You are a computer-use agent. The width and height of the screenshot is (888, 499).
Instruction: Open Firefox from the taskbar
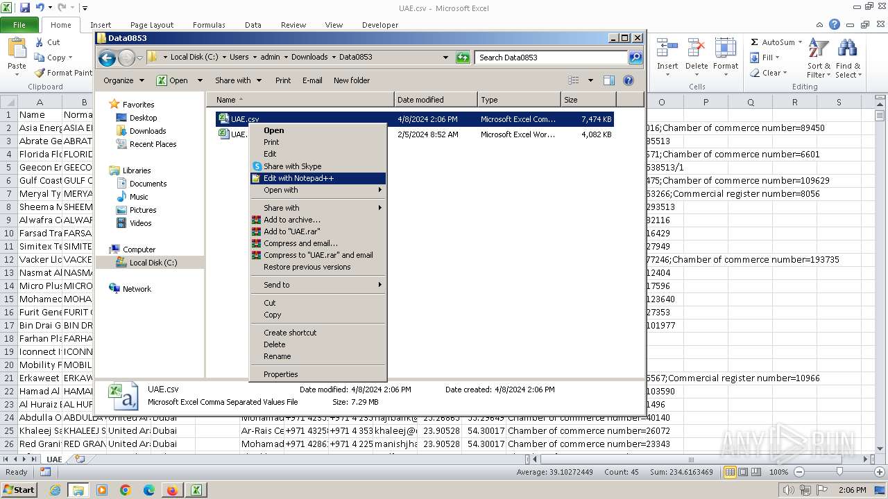(x=172, y=490)
